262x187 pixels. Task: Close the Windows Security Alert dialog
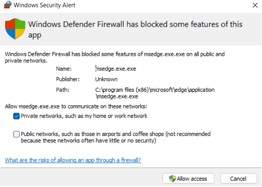pyautogui.click(x=255, y=6)
